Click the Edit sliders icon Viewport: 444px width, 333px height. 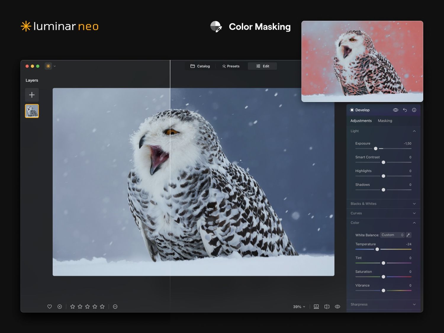coord(258,66)
